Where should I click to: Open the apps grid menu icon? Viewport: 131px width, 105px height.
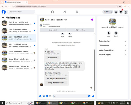point(116,12)
